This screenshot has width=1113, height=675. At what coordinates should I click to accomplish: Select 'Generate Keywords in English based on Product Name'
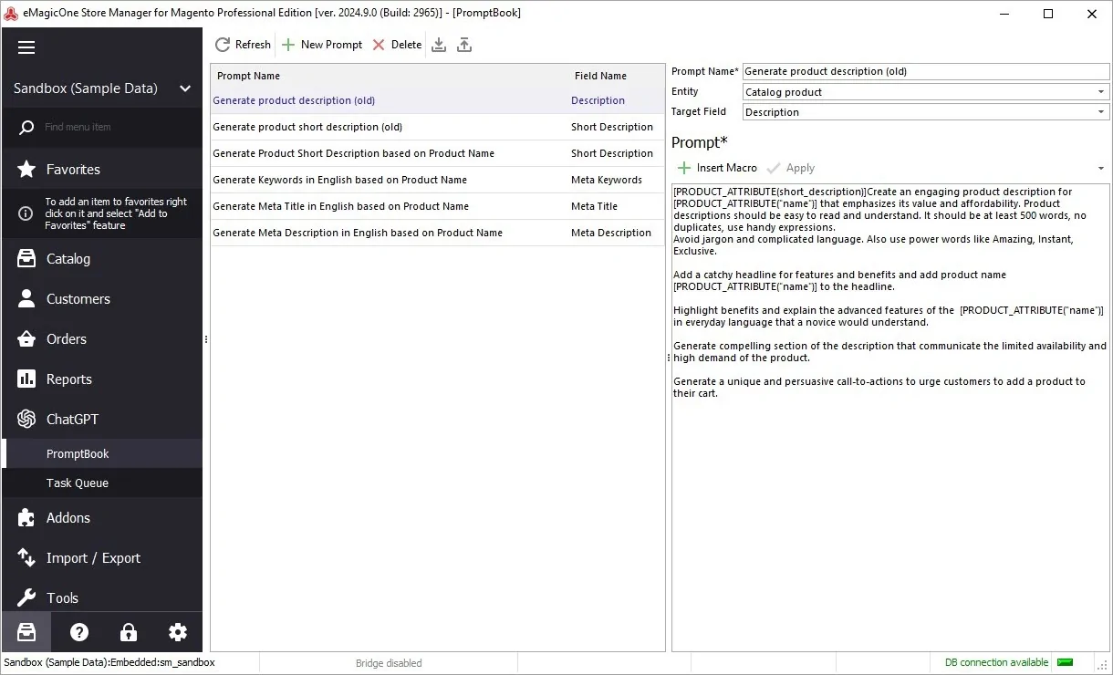437,180
